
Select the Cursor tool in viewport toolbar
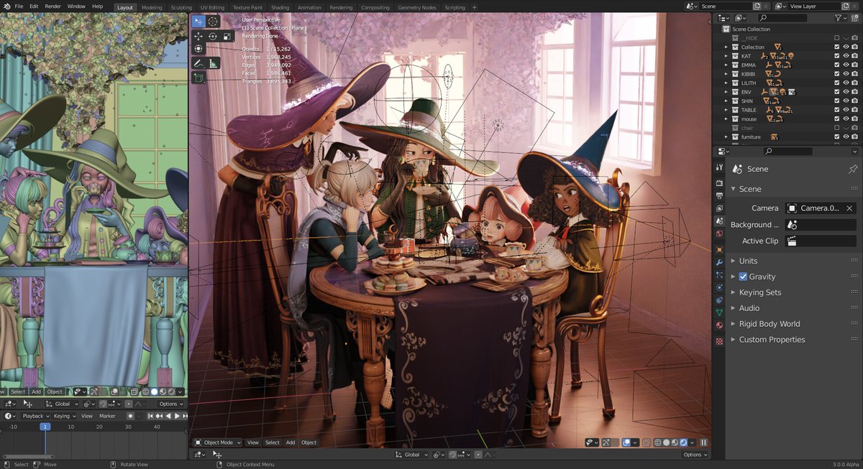pos(213,22)
